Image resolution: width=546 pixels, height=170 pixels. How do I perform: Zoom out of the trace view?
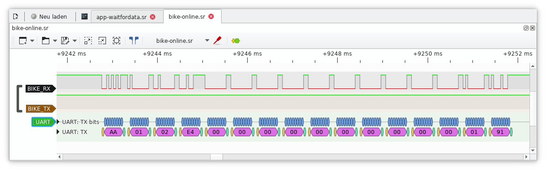pyautogui.click(x=102, y=41)
